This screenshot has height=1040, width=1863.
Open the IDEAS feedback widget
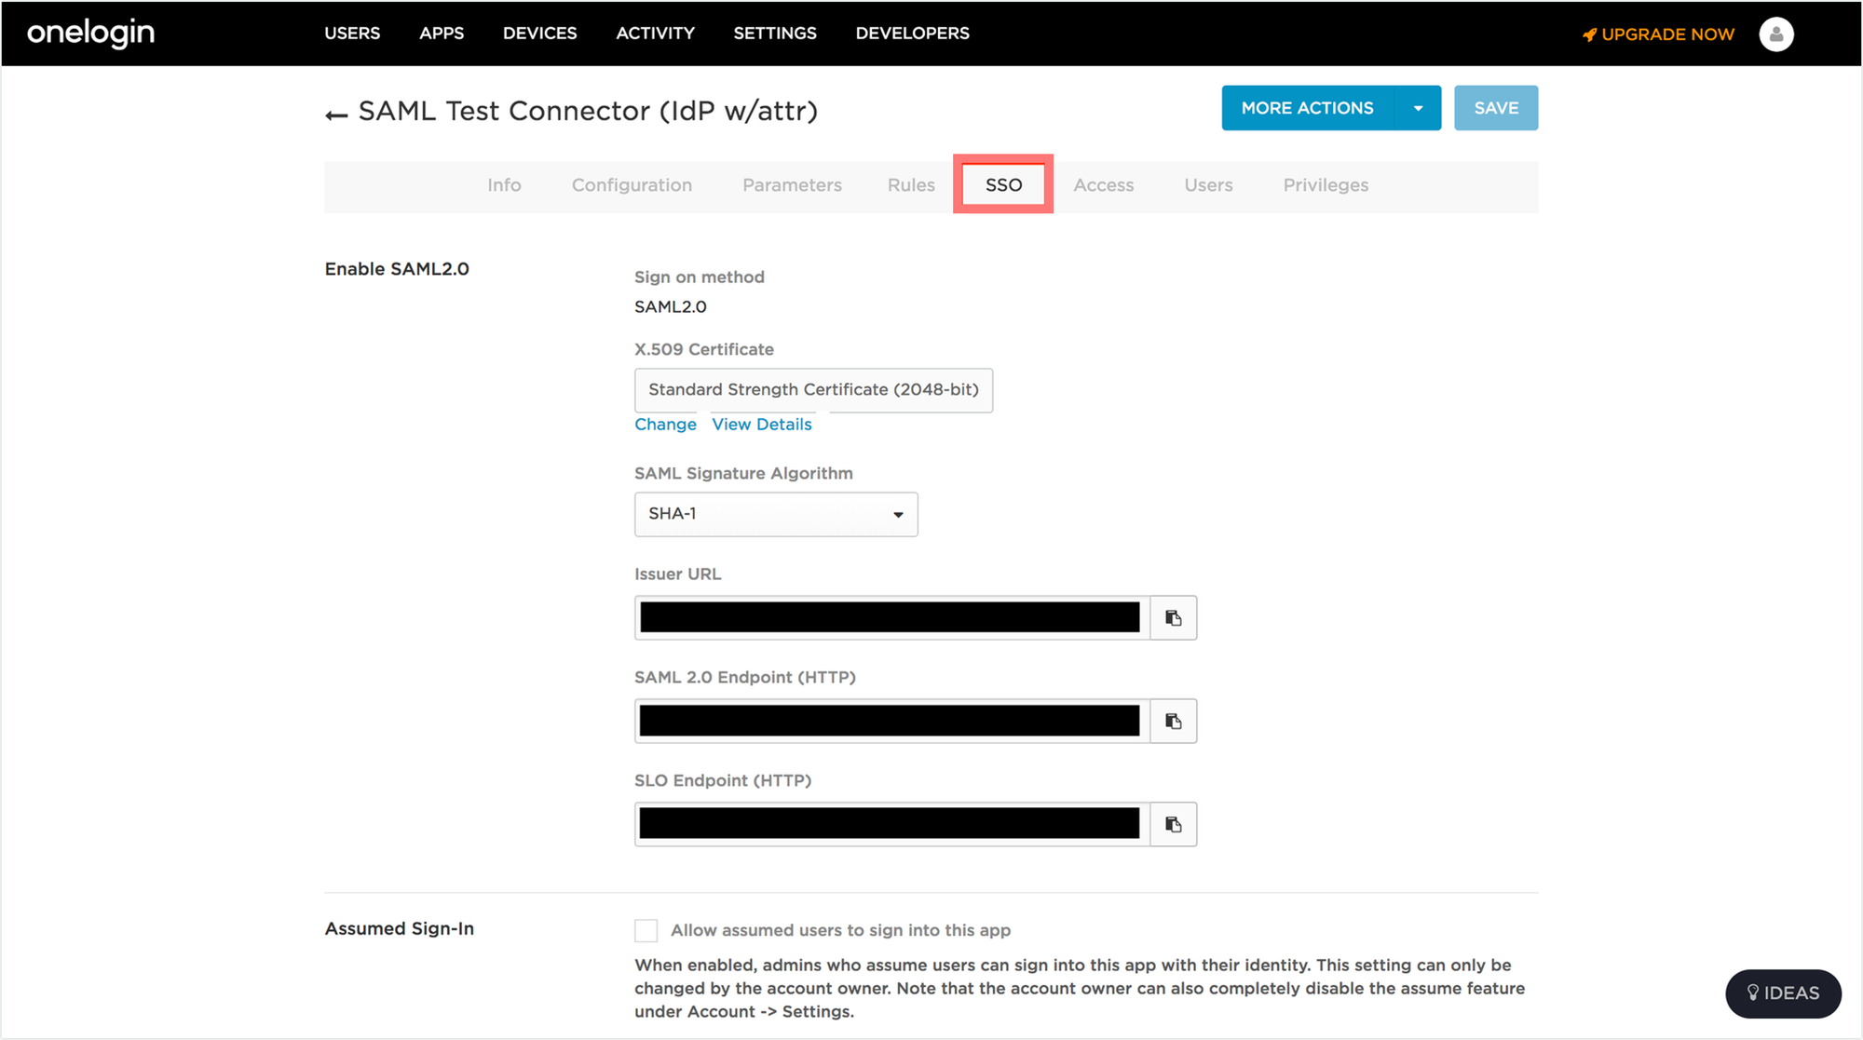click(x=1783, y=993)
